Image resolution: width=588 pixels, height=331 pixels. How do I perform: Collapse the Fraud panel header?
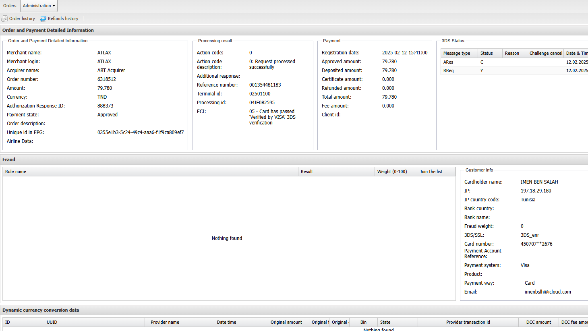pos(9,159)
